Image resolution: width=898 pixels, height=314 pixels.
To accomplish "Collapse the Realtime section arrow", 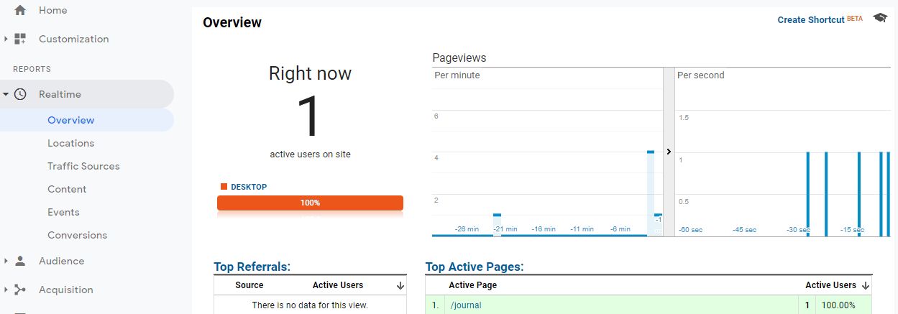I will pyautogui.click(x=6, y=94).
